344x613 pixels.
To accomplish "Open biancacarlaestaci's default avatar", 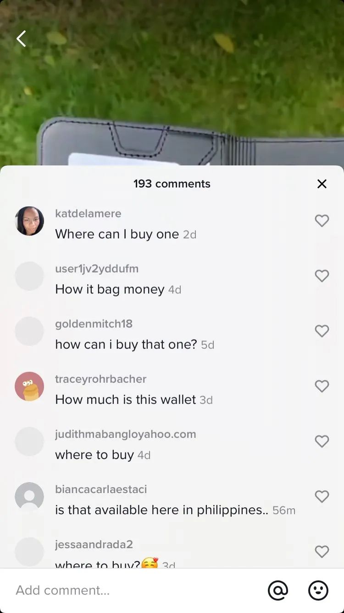I will (29, 497).
